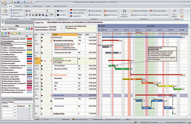Toggle bold text formatting
191x124 pixels.
click(27, 15)
